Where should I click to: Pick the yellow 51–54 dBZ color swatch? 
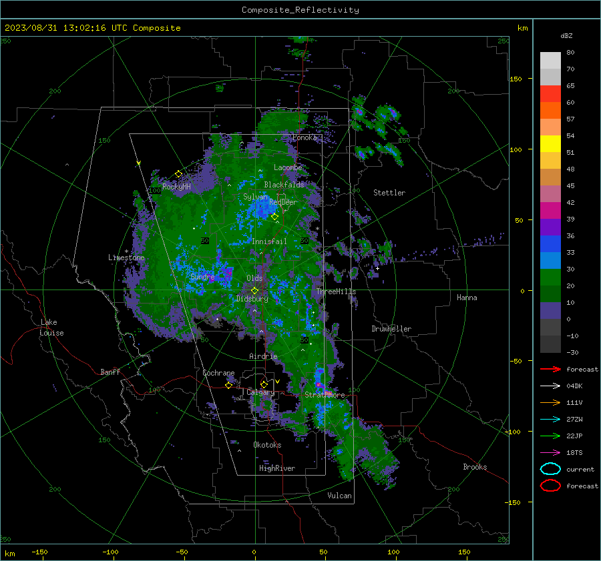[550, 144]
